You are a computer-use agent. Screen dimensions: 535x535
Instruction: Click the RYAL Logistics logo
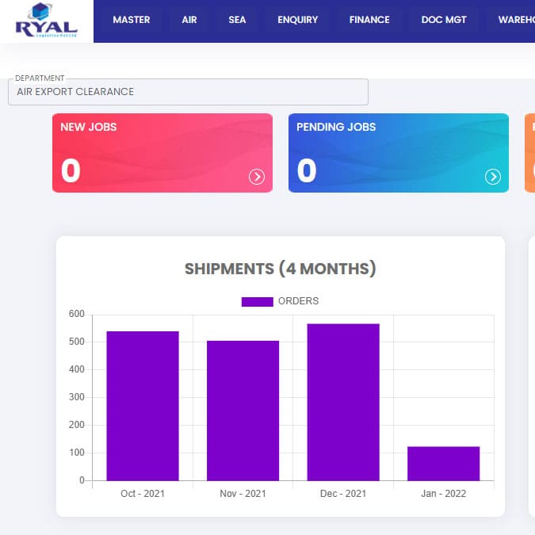[x=47, y=21]
